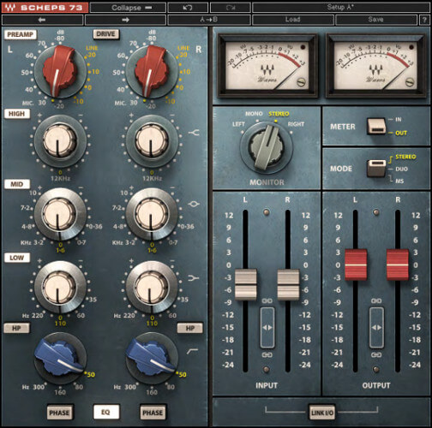Open the Setup A preset menu
This screenshot has height=428, width=432.
coord(340,8)
